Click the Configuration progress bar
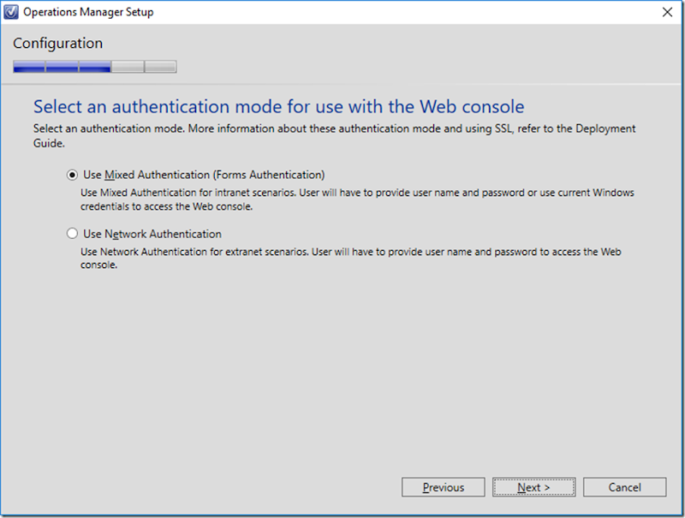This screenshot has height=518, width=685. click(95, 67)
